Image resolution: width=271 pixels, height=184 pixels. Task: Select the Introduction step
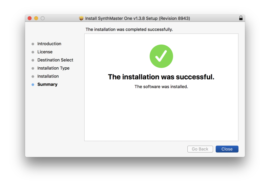pyautogui.click(x=49, y=44)
